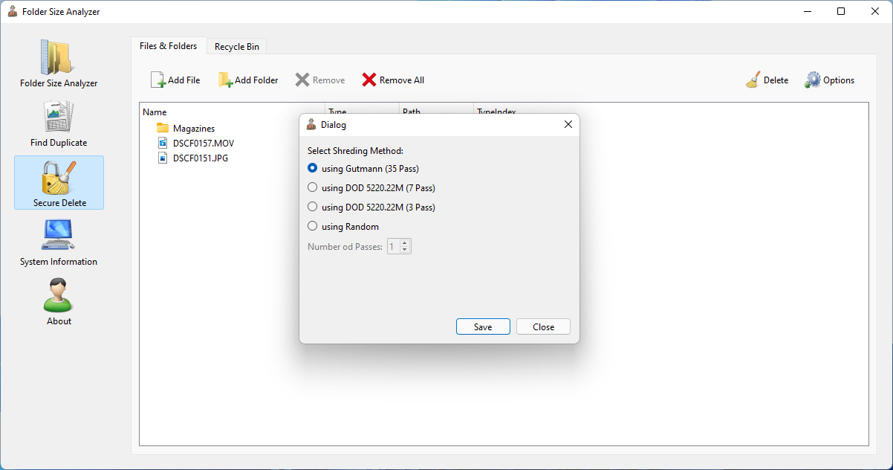
Task: Select the Find Duplicate tool
Action: (x=59, y=123)
